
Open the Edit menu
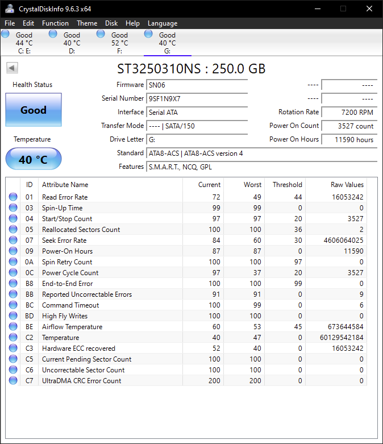pos(28,23)
